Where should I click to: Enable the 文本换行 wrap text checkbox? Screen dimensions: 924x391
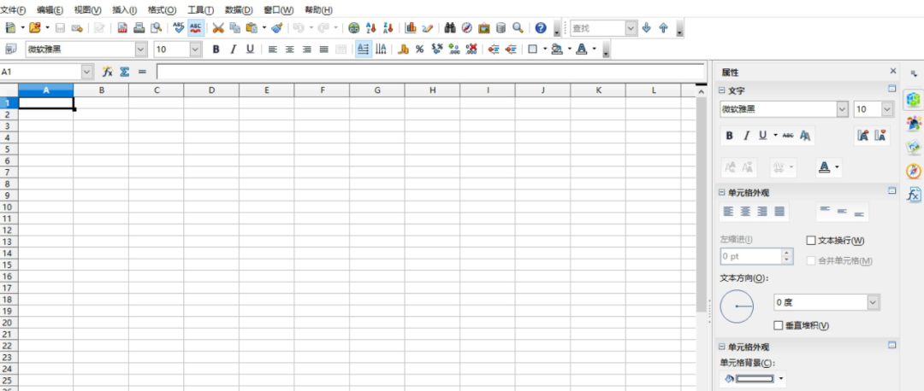pos(811,241)
